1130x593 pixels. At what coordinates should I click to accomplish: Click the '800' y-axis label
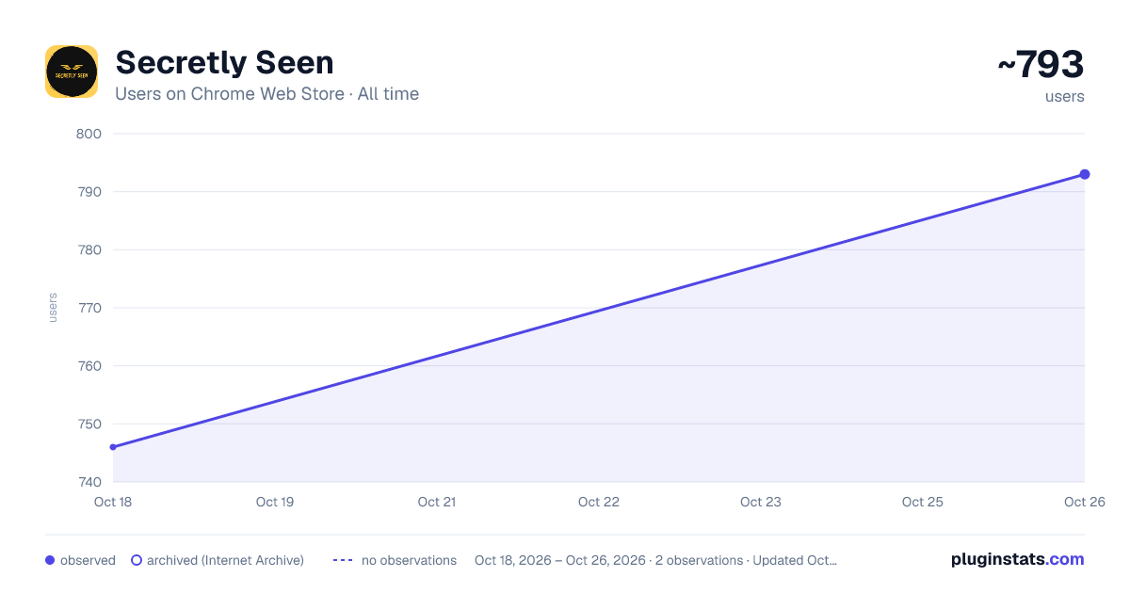[89, 134]
